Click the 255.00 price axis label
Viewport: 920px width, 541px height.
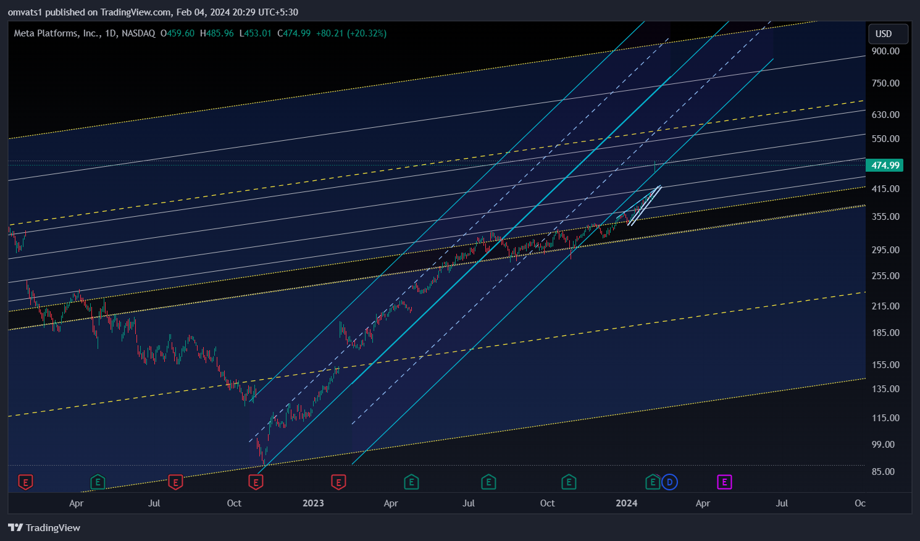tap(885, 275)
